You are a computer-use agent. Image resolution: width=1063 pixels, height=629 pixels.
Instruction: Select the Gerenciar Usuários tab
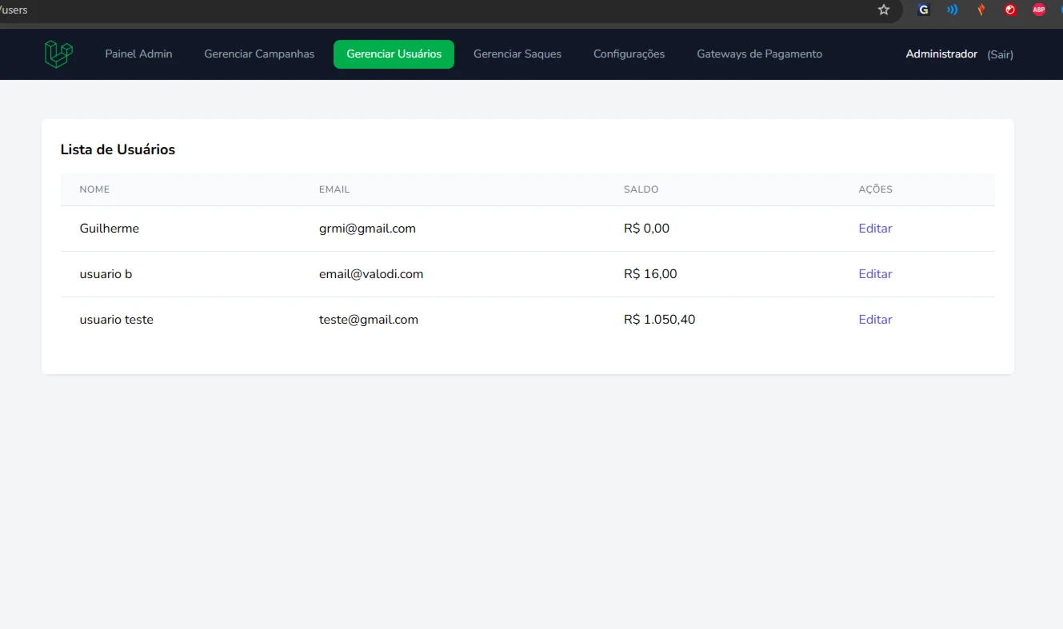pyautogui.click(x=394, y=54)
